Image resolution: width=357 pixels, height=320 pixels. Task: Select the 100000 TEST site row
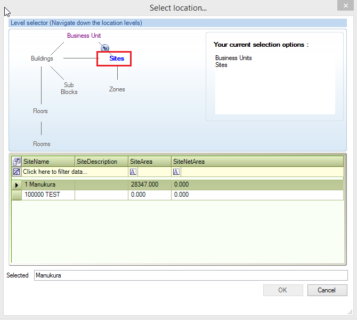click(48, 195)
